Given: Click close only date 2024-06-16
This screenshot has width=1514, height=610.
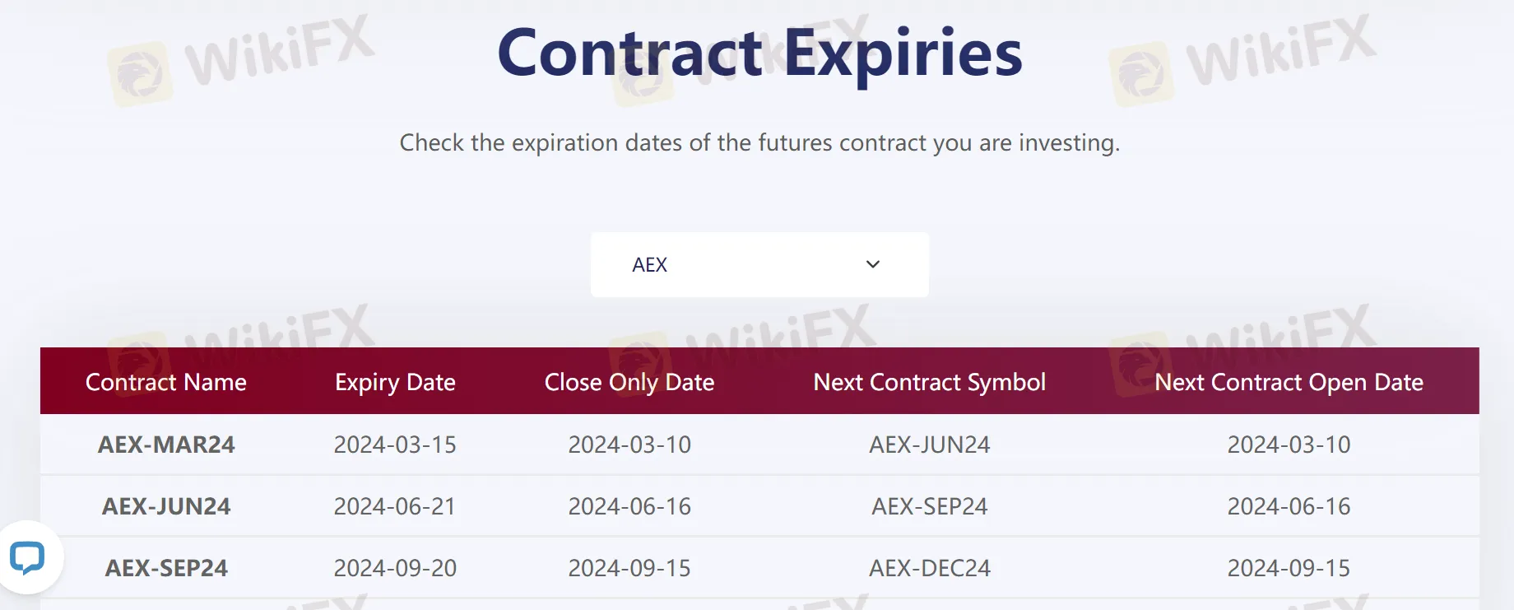Looking at the screenshot, I should pyautogui.click(x=629, y=506).
